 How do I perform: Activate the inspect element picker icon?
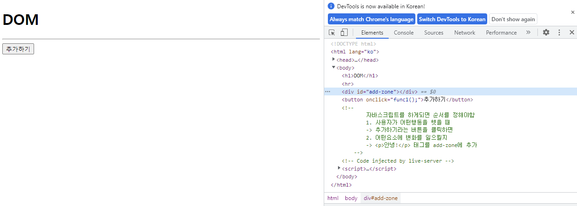pos(332,32)
